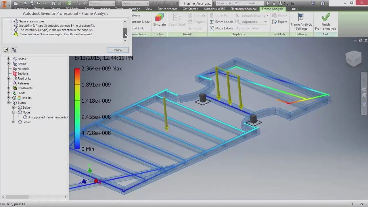Collapse the Status tree node

9,103
